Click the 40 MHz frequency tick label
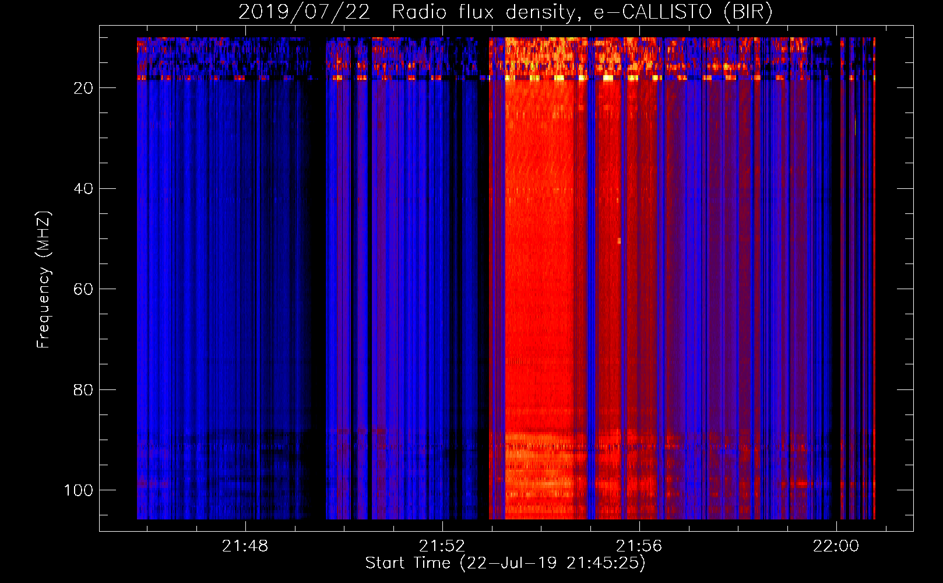 tap(83, 189)
